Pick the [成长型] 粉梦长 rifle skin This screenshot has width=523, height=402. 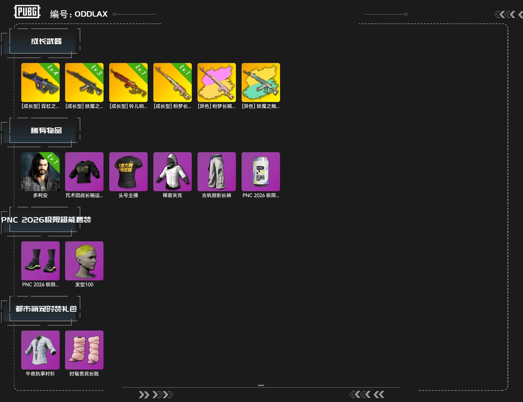(x=172, y=82)
